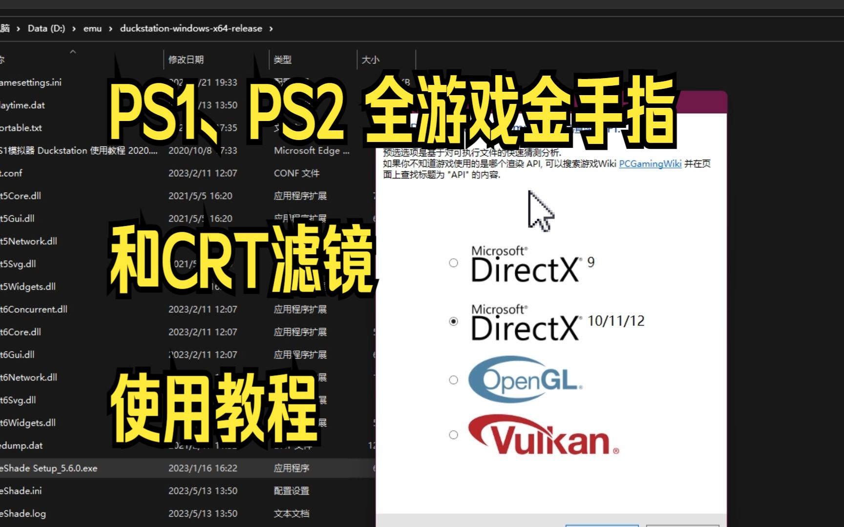Select the DirectX 9 radio button
844x527 pixels.
click(453, 263)
